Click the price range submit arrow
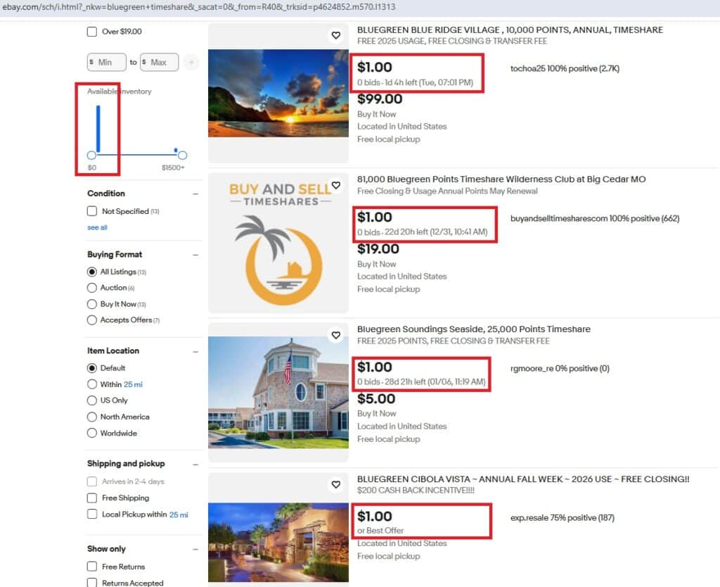 pos(191,62)
